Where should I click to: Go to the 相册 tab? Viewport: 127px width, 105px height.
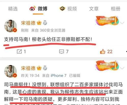click(x=116, y=9)
